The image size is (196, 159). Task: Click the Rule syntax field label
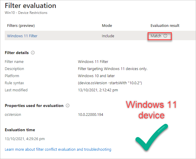(x=14, y=83)
